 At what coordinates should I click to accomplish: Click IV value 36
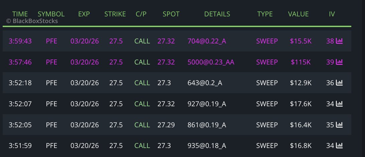(x=330, y=83)
